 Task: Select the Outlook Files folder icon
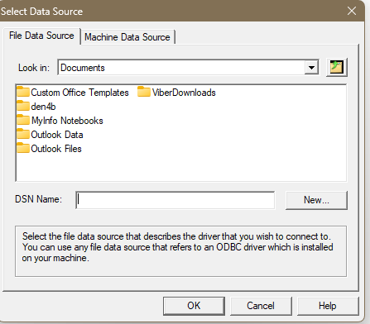point(23,148)
